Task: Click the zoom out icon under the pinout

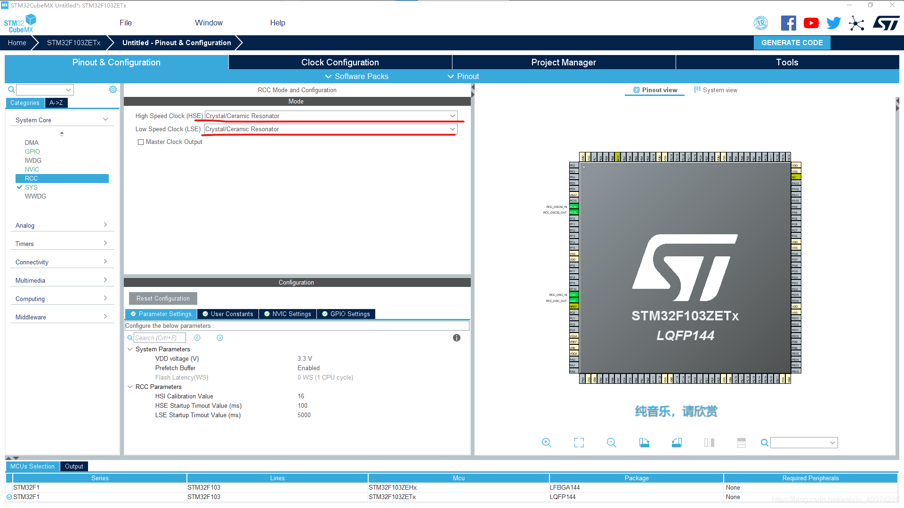Action: click(611, 443)
